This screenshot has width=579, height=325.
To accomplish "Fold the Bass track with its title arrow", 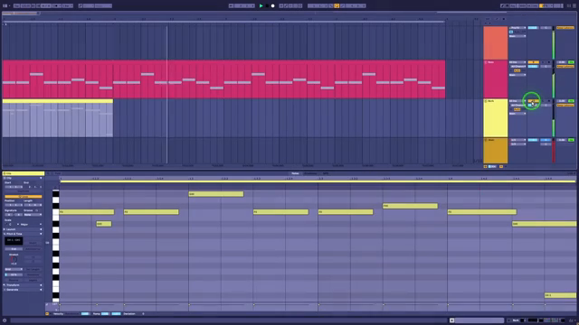I will point(485,62).
